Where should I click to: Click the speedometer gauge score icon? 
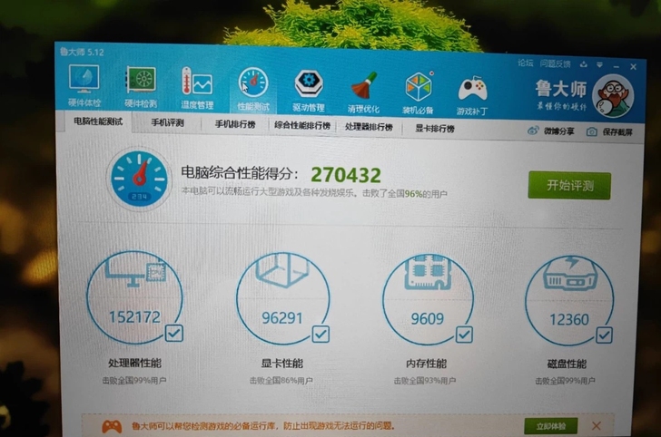pos(139,178)
